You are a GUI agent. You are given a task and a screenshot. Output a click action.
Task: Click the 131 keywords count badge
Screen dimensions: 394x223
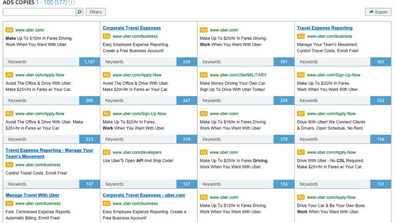coord(380,184)
